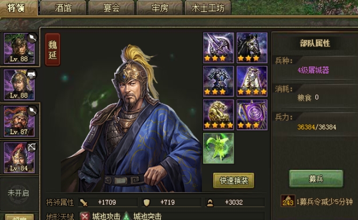The height and width of the screenshot is (220, 358).
Task: Go to the 牢房 tab
Action: [160, 8]
